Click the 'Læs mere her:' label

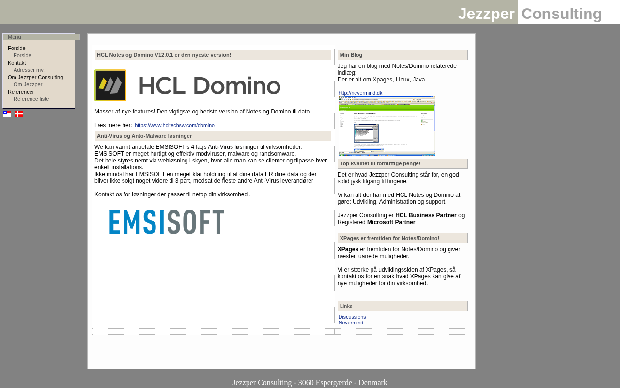[113, 125]
